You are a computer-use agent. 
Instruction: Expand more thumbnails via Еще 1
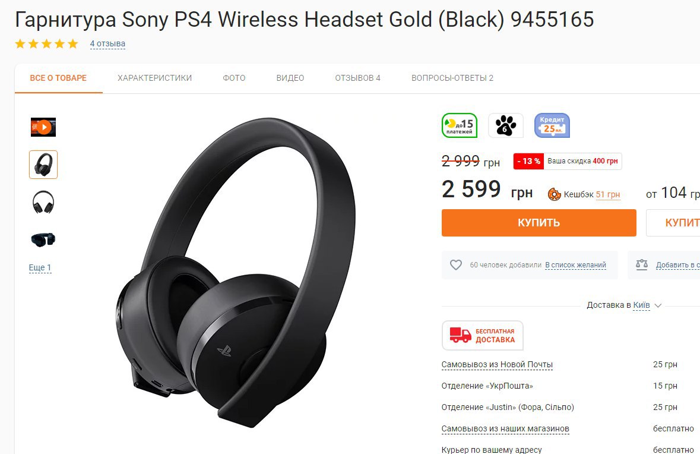[40, 267]
